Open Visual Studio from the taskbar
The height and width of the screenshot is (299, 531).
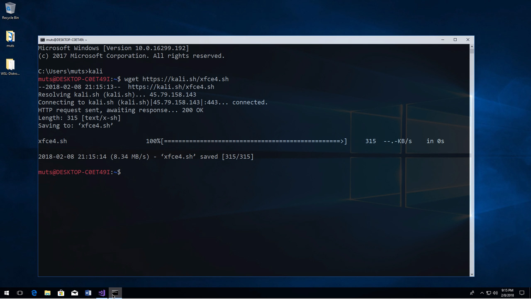point(102,293)
